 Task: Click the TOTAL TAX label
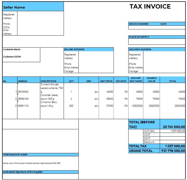click(138, 146)
